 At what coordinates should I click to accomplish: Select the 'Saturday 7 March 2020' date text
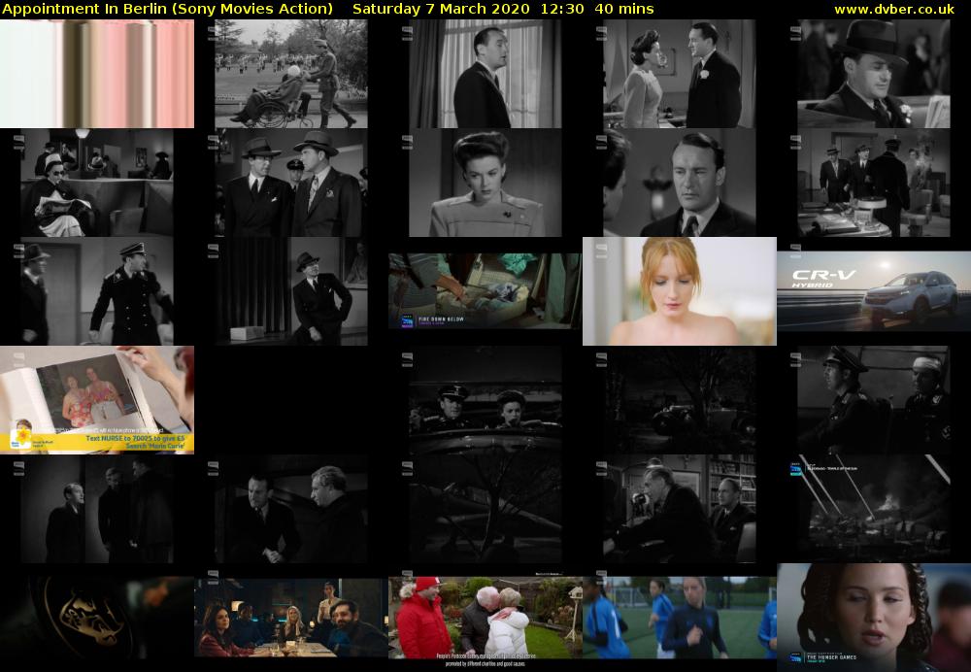441,9
